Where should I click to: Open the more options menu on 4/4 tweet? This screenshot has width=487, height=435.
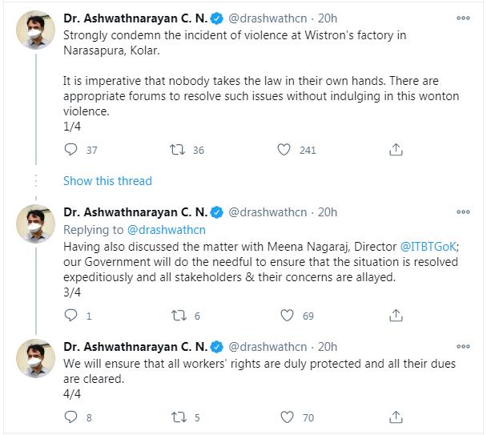point(463,347)
